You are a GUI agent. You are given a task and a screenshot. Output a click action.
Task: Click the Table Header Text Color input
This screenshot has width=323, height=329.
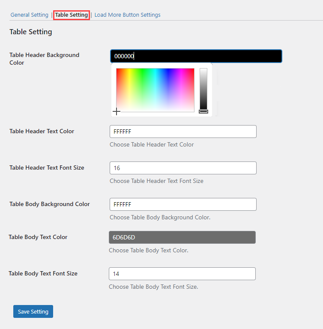(183, 132)
